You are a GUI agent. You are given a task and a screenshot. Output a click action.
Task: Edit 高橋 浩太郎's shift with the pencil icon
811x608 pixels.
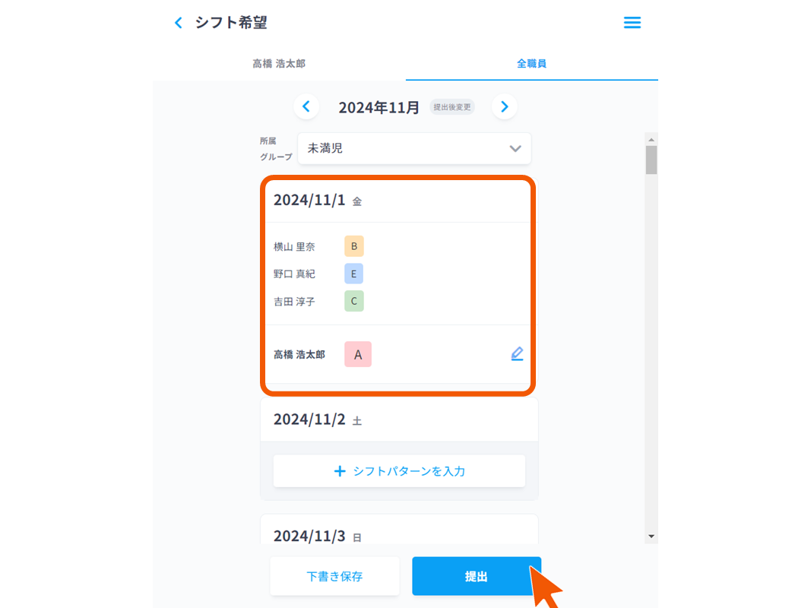(x=517, y=353)
